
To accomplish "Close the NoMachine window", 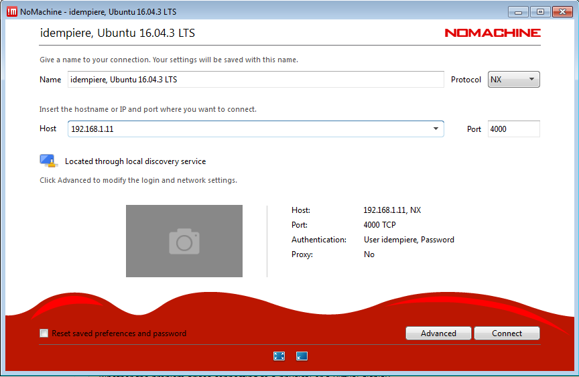I will point(562,12).
